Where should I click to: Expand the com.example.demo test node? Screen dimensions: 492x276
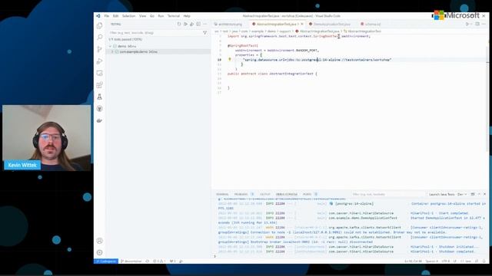coord(112,51)
